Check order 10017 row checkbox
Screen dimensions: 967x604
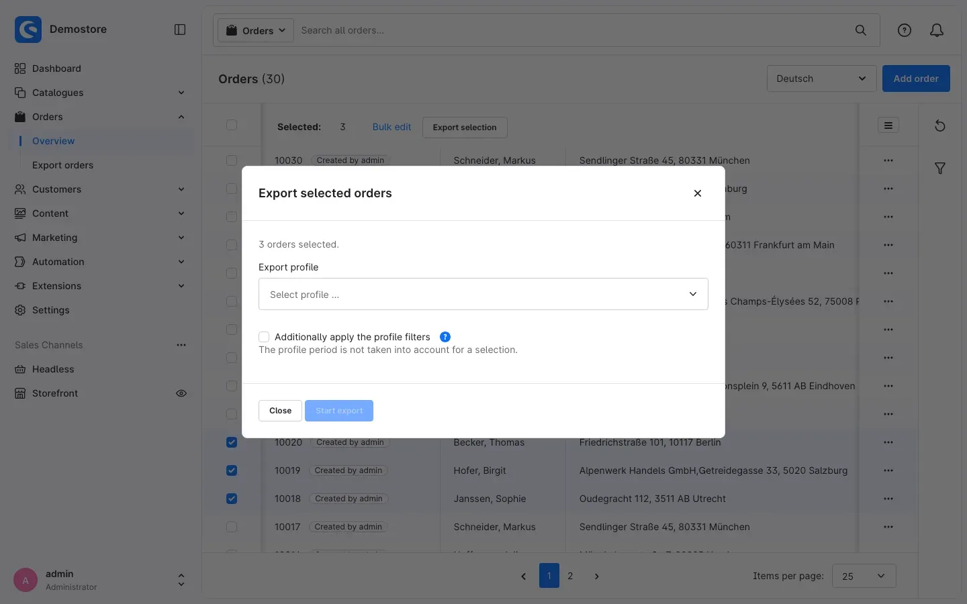click(x=232, y=527)
